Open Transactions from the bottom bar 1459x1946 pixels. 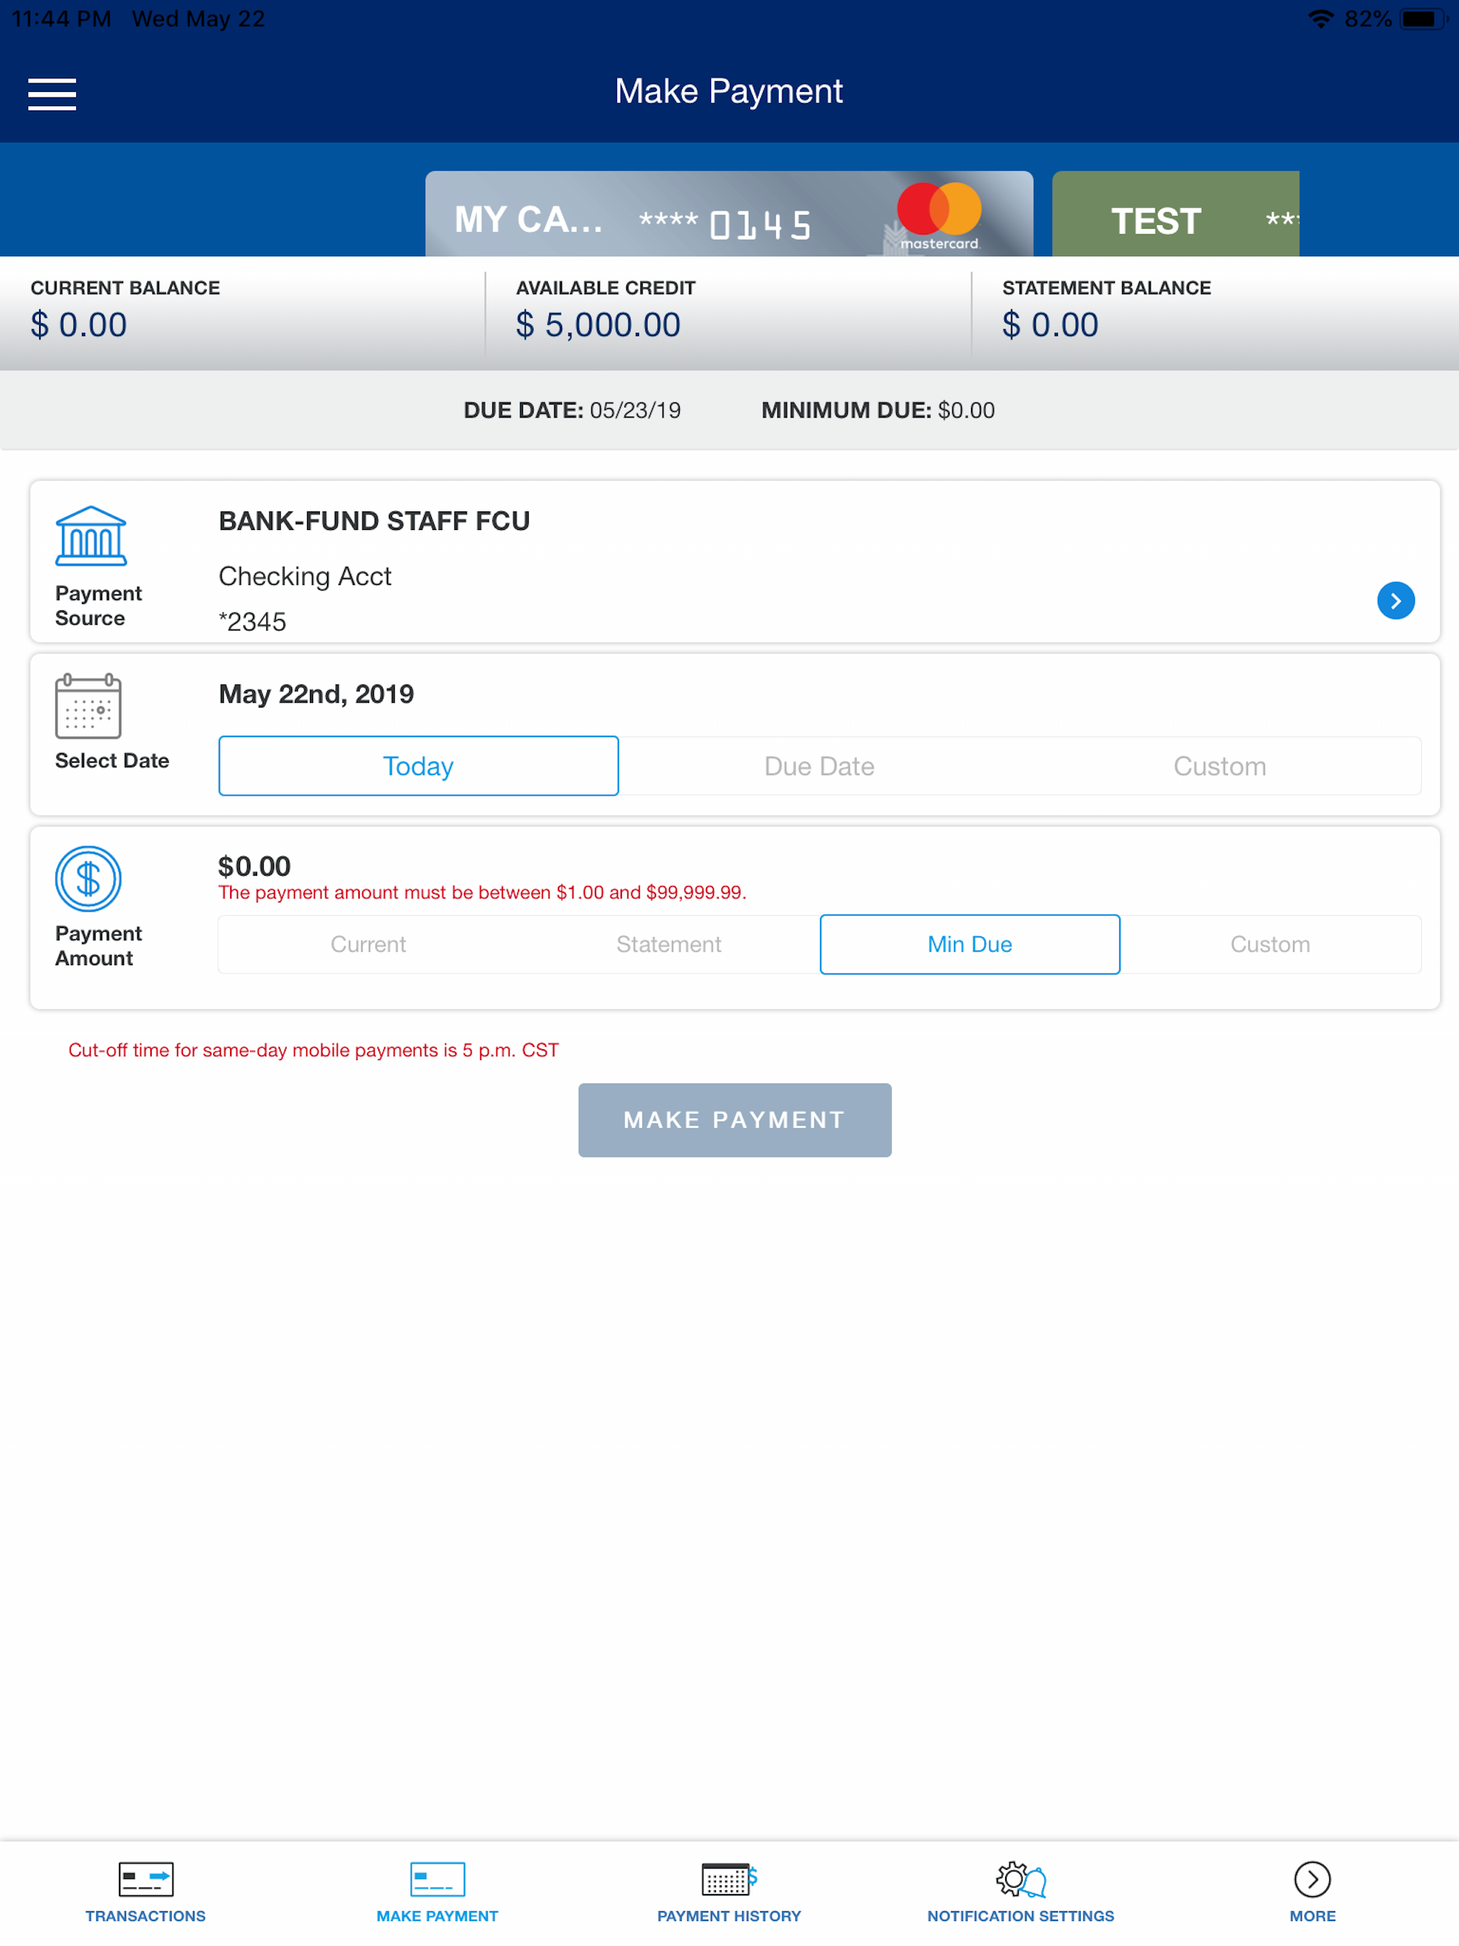tap(145, 1891)
